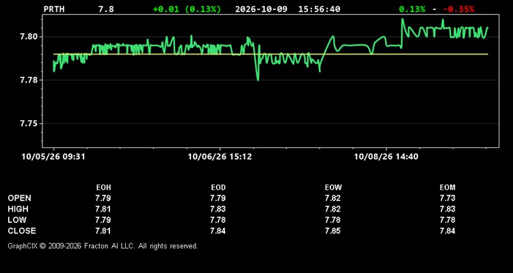Click the GraphCIX copyright notice
Image resolution: width=513 pixels, height=273 pixels.
(x=103, y=246)
